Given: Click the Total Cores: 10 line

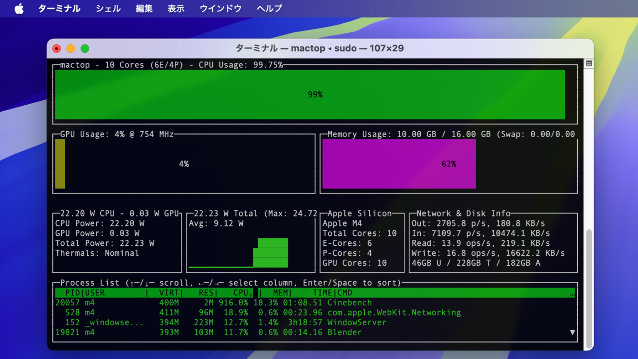Looking at the screenshot, I should tap(360, 233).
